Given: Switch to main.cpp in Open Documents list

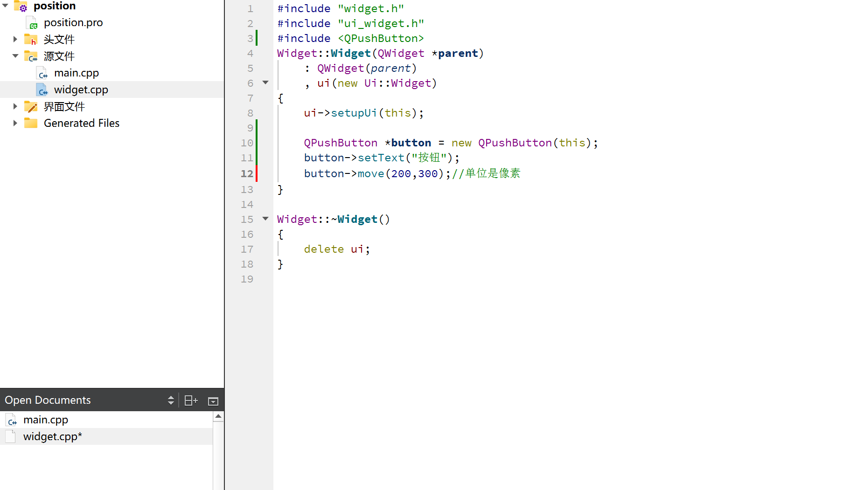Looking at the screenshot, I should pyautogui.click(x=46, y=420).
